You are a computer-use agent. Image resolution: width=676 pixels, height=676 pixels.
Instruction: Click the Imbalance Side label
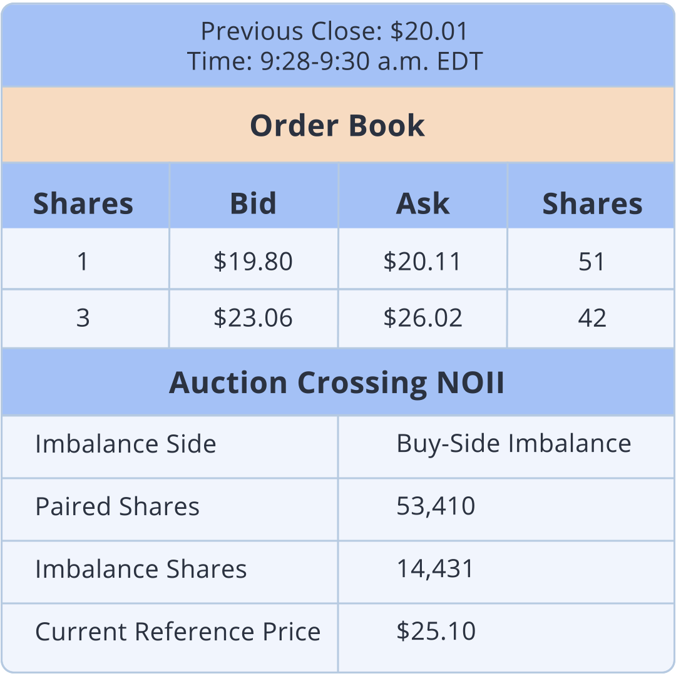[126, 444]
